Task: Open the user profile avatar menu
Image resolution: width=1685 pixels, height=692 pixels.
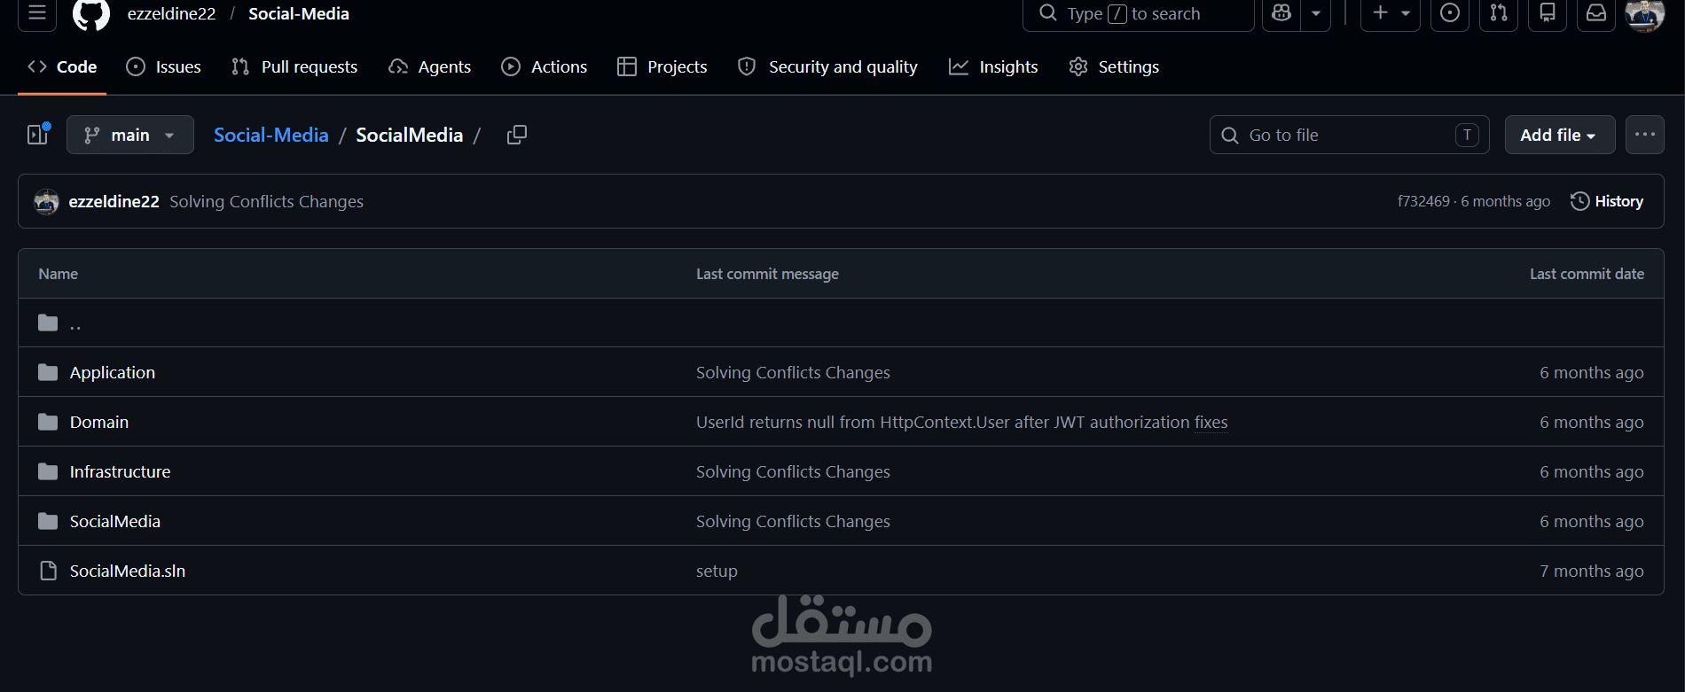Action: (1645, 14)
